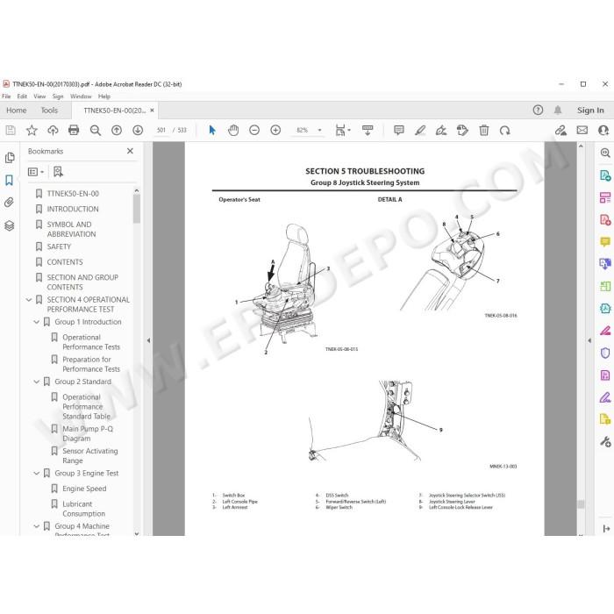Image resolution: width=614 pixels, height=614 pixels.
Task: Collapse Group 1 Introduction bookmark
Action: pyautogui.click(x=37, y=322)
